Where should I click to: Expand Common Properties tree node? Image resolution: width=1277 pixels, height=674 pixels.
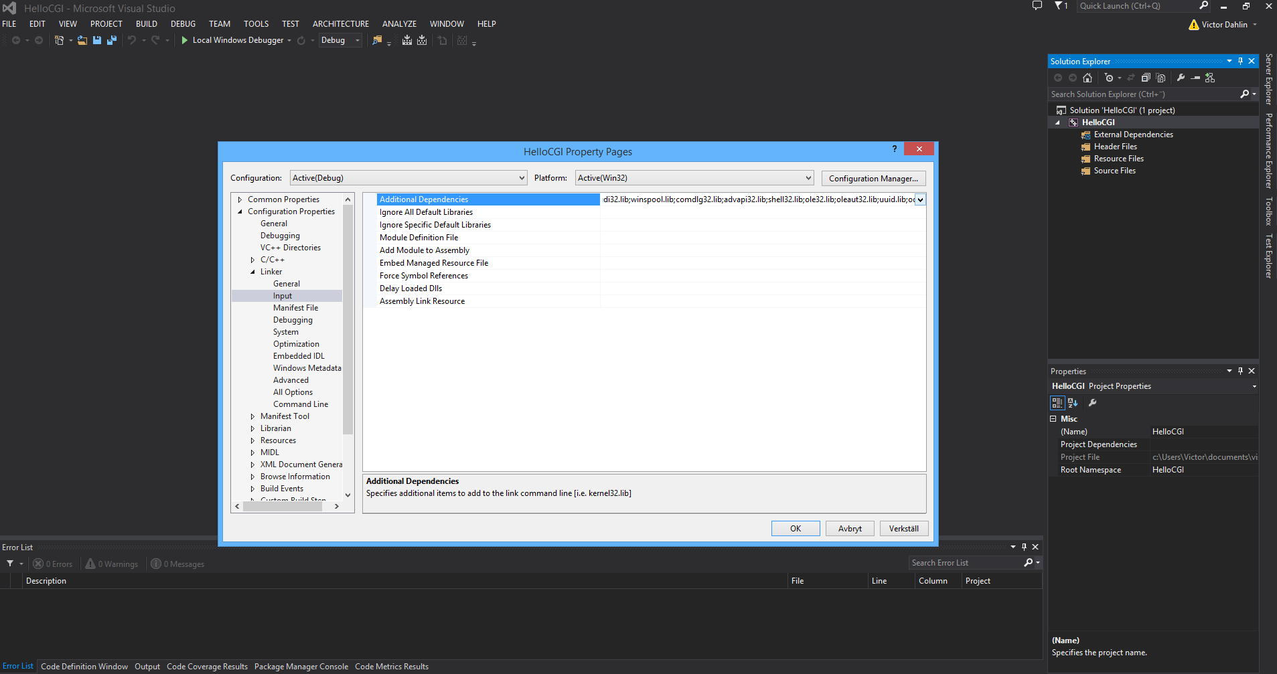[x=240, y=199]
